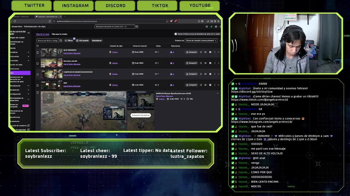Click the TWITTER overlay banner
This screenshot has width=350, height=196.
(31, 5)
